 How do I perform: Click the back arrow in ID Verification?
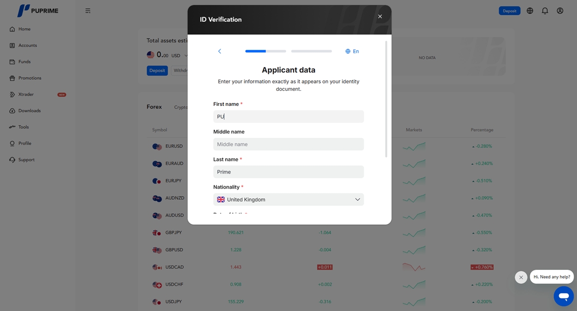pos(219,51)
